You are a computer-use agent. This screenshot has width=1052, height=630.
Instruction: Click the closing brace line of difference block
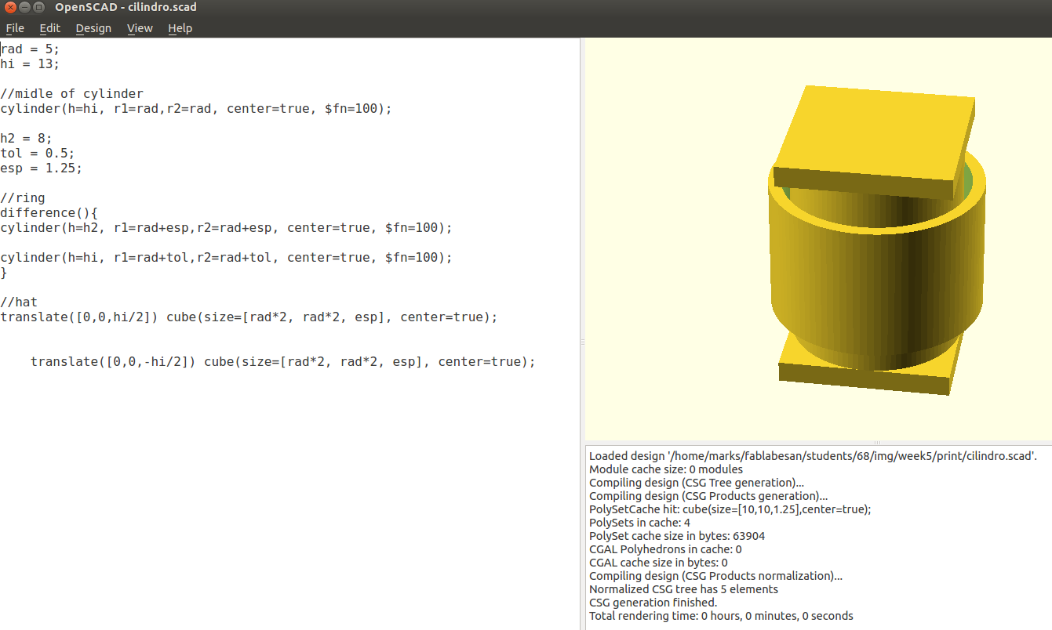(4, 272)
